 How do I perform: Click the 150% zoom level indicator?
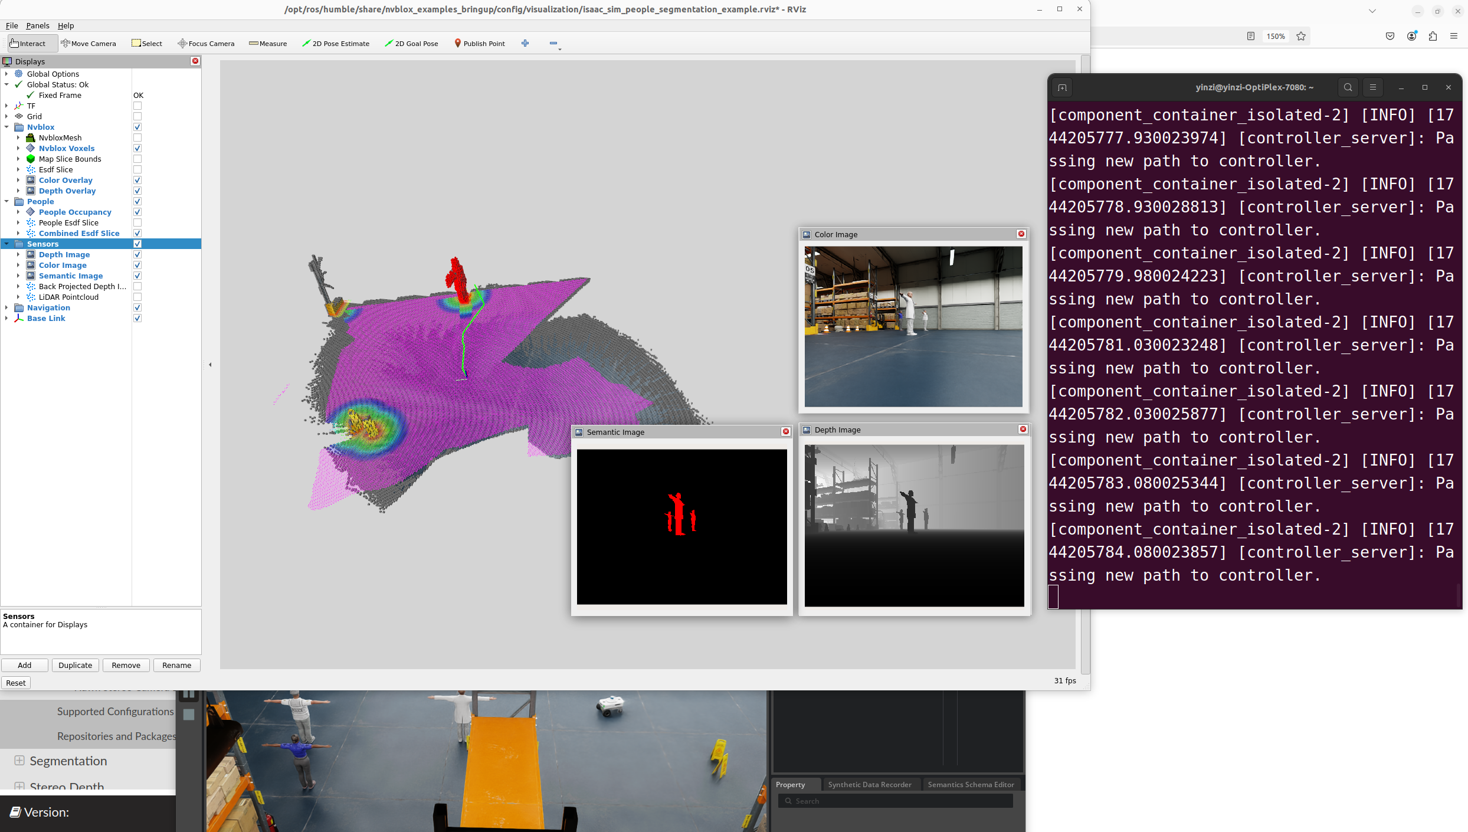pos(1276,36)
